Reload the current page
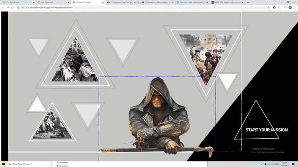This screenshot has width=298, height=167. (x=13, y=7)
